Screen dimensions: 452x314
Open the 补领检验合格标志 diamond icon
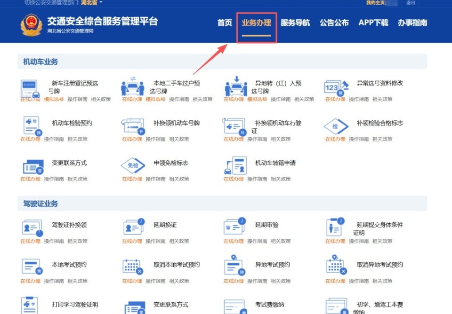coord(336,126)
